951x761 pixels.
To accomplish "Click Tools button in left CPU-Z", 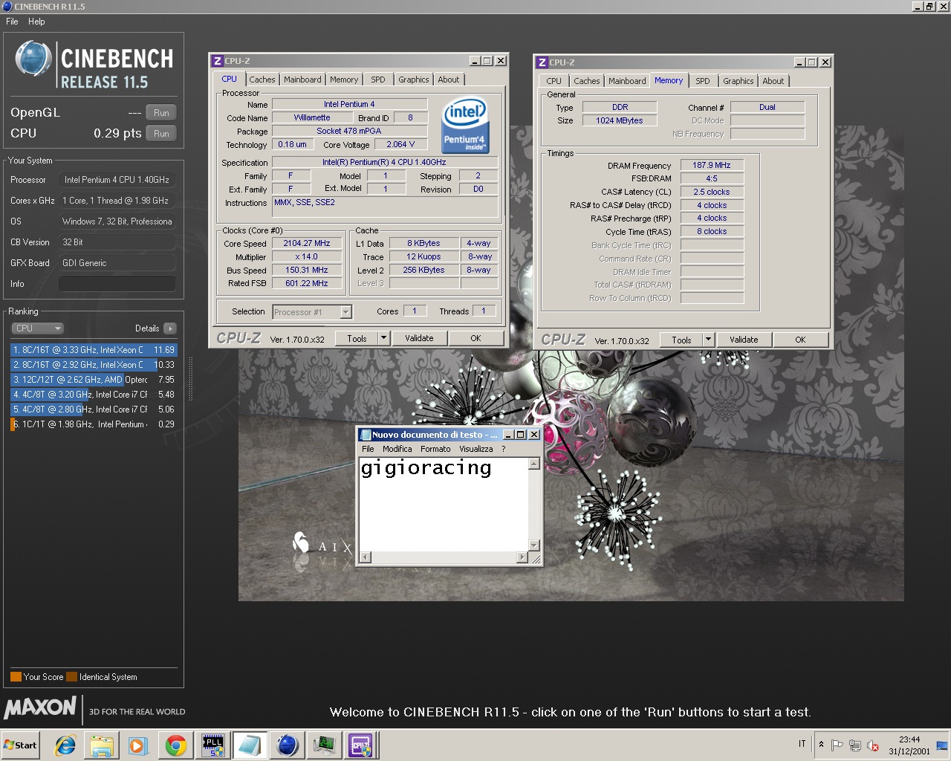I will (357, 339).
